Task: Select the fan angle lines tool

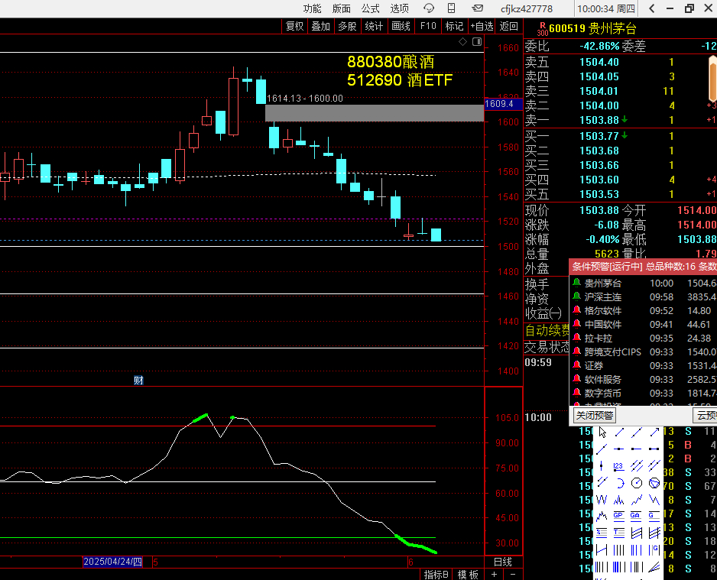Action: [654, 567]
